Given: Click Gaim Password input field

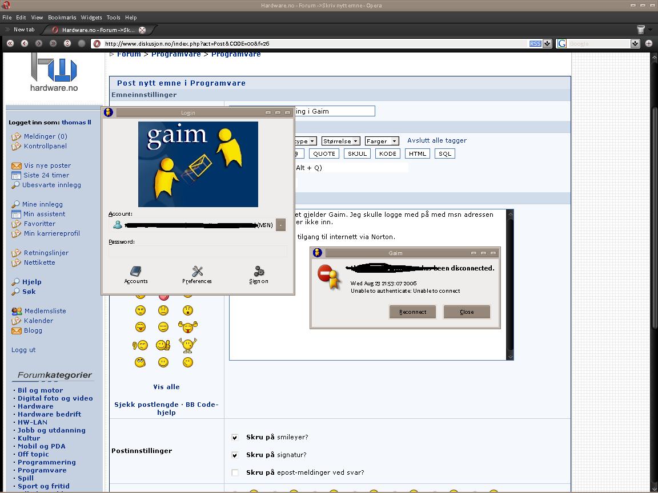Looking at the screenshot, I should point(198,251).
